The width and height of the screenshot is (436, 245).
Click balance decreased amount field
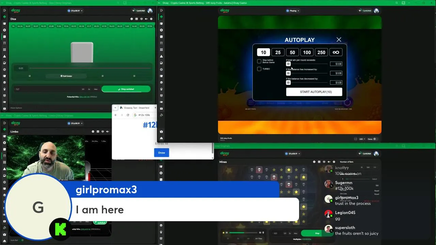click(x=336, y=82)
